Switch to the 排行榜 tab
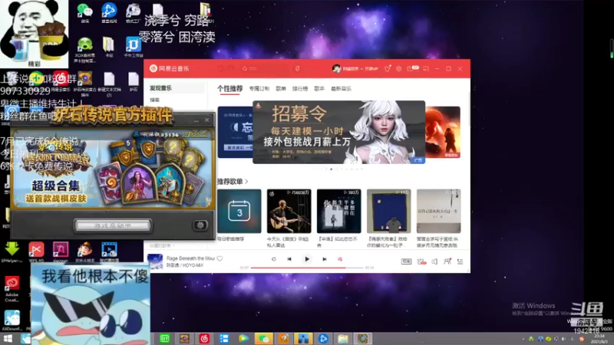This screenshot has height=345, width=614. coord(300,89)
